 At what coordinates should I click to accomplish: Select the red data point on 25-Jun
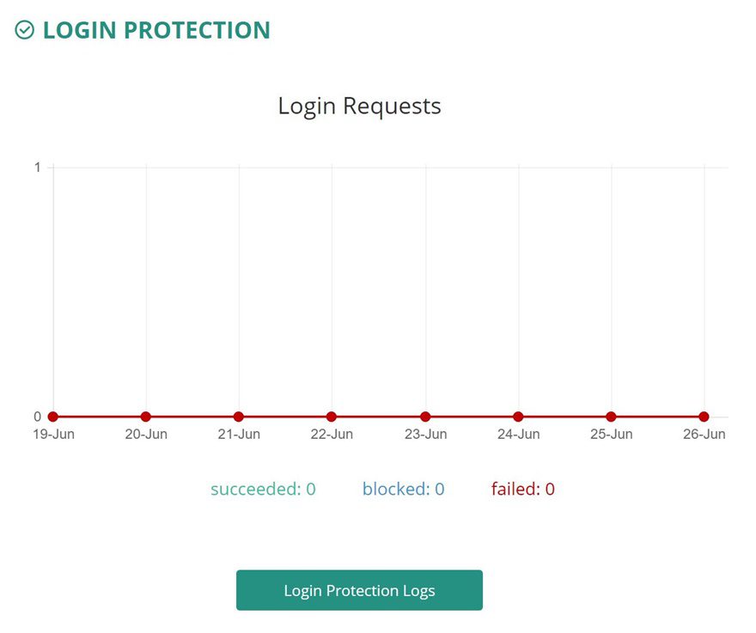click(612, 416)
